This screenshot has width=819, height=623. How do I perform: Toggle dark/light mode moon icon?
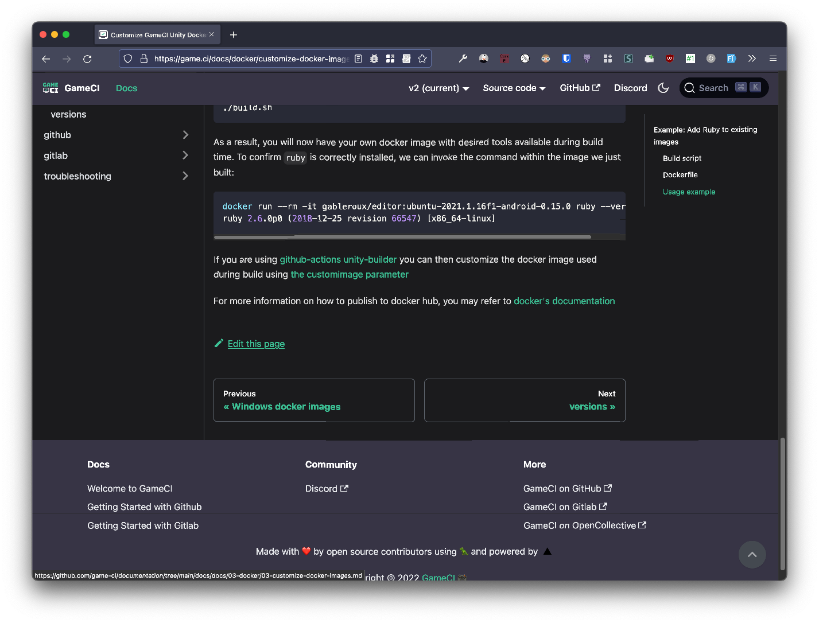pos(663,88)
